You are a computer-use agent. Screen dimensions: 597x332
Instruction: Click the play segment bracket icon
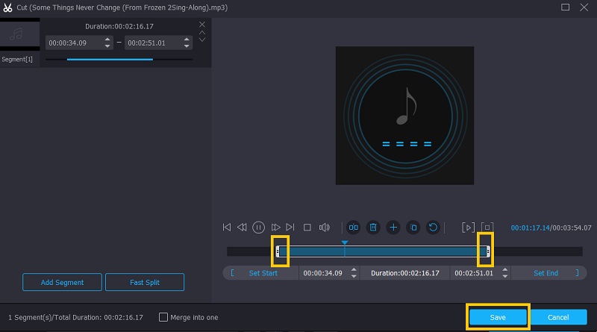coord(468,227)
